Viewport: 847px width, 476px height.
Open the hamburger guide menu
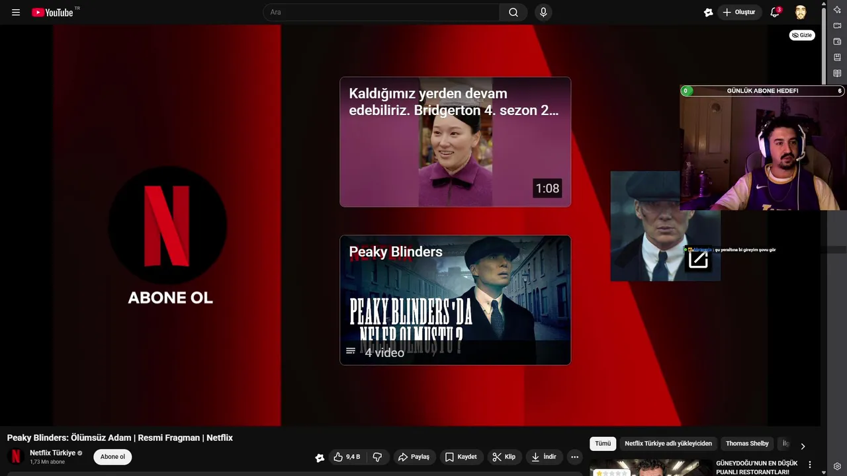pos(16,12)
